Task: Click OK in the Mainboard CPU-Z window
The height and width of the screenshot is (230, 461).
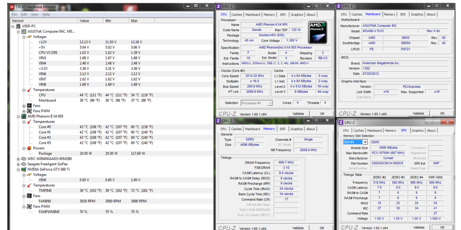Action: pos(442,113)
